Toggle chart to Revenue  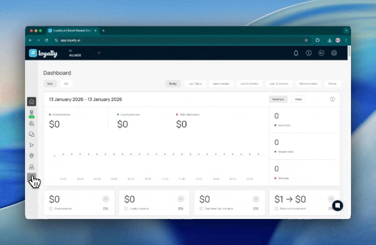point(278,99)
